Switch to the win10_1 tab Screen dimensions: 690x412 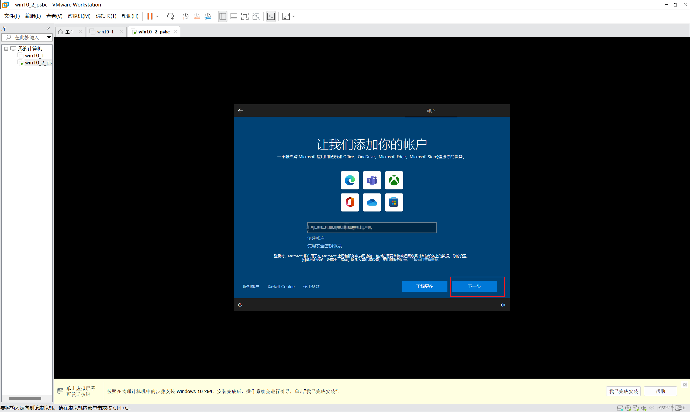coord(105,31)
